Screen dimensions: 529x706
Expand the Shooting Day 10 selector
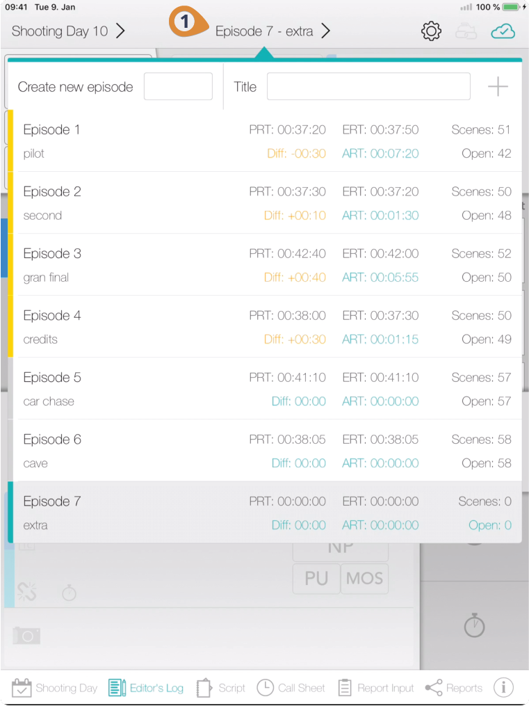click(x=68, y=31)
